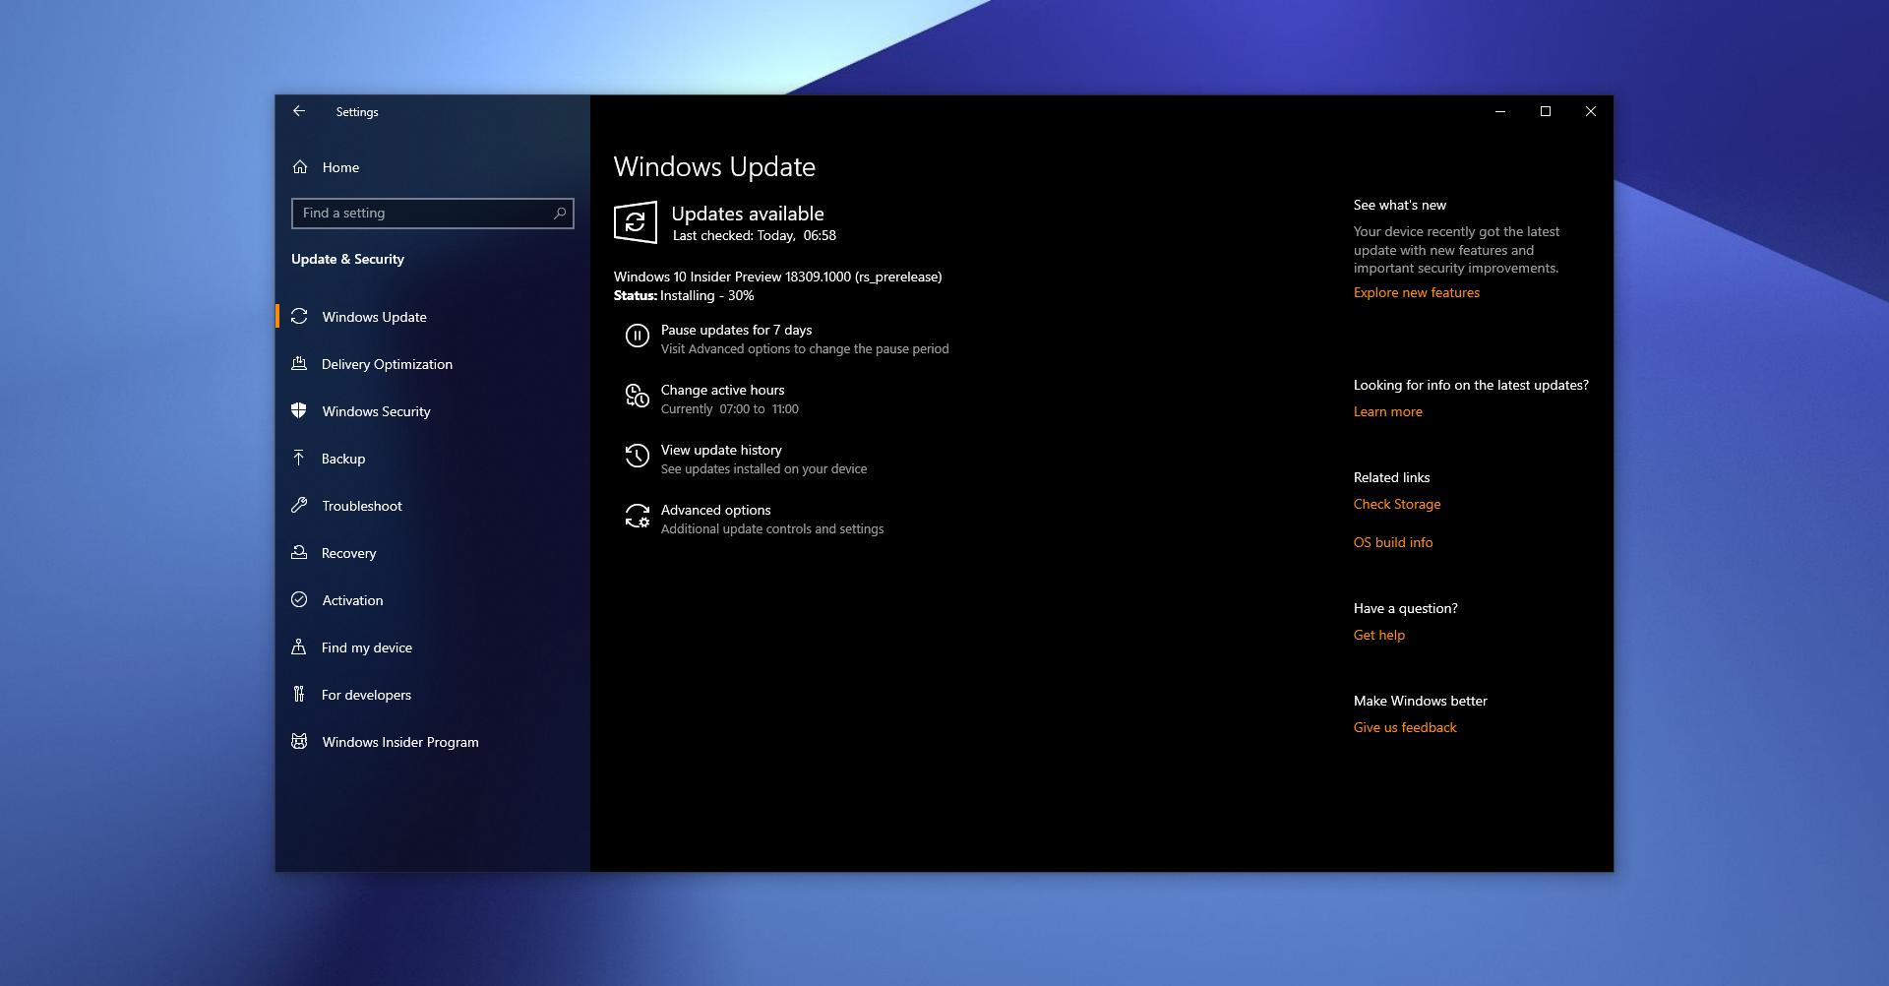The image size is (1889, 986).
Task: Click the Give us feedback link
Action: coord(1405,727)
